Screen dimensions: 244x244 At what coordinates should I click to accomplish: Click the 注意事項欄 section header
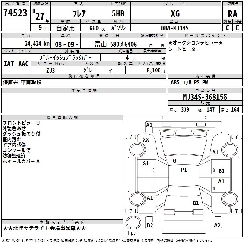point(84,90)
